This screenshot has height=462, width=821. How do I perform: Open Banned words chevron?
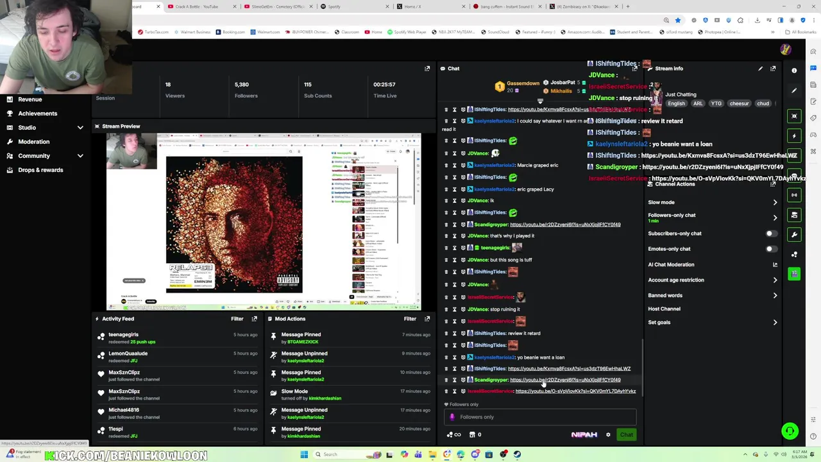775,296
